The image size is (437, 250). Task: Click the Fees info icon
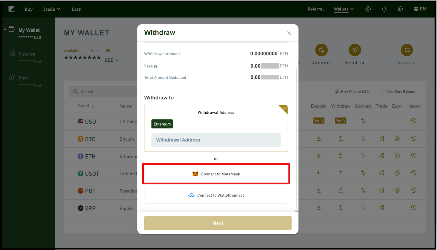pos(156,66)
